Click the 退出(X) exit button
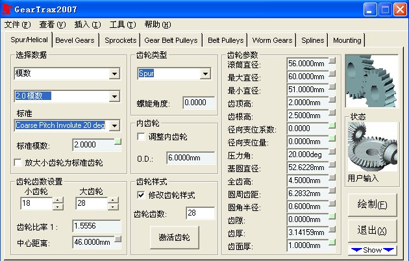The height and width of the screenshot is (261, 409). pyautogui.click(x=373, y=230)
